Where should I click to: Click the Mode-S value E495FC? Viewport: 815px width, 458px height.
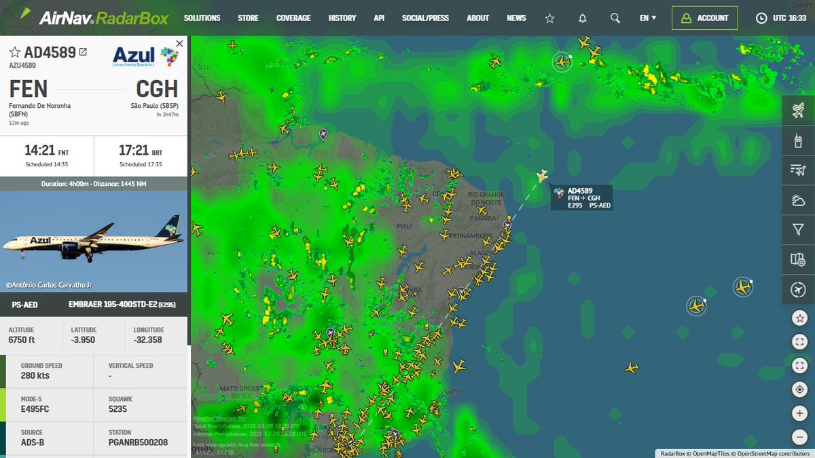pyautogui.click(x=35, y=409)
